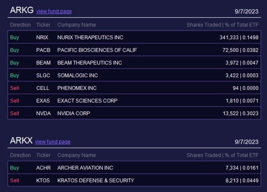
Task: Click the value 3,972 | 0.0047
Action: 242,63
